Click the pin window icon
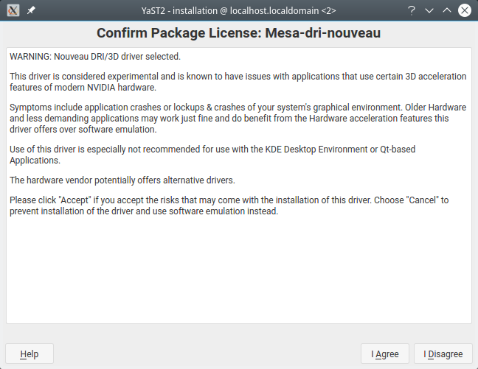The height and width of the screenshot is (369, 478). point(31,10)
